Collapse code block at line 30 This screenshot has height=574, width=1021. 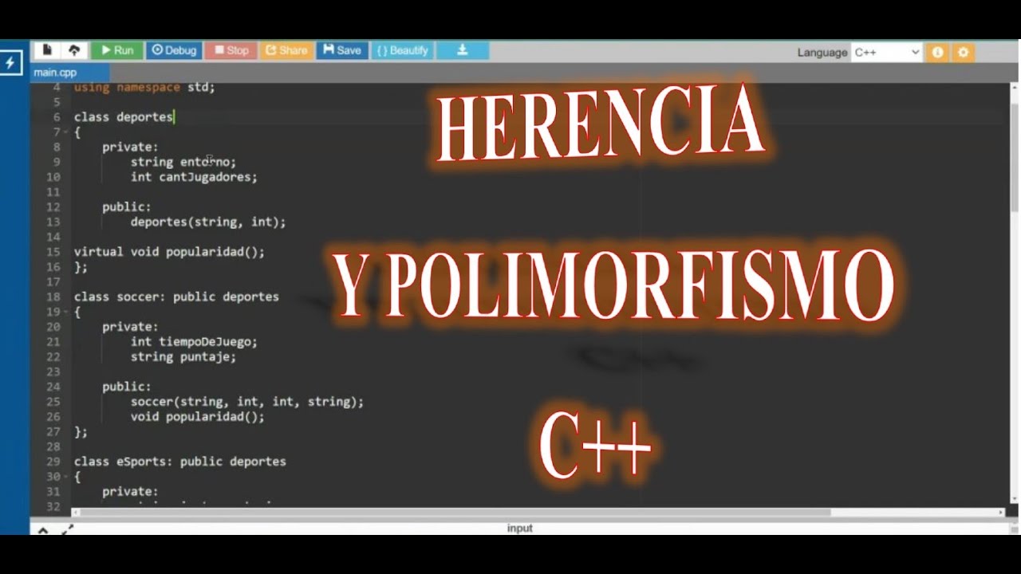[x=65, y=477]
